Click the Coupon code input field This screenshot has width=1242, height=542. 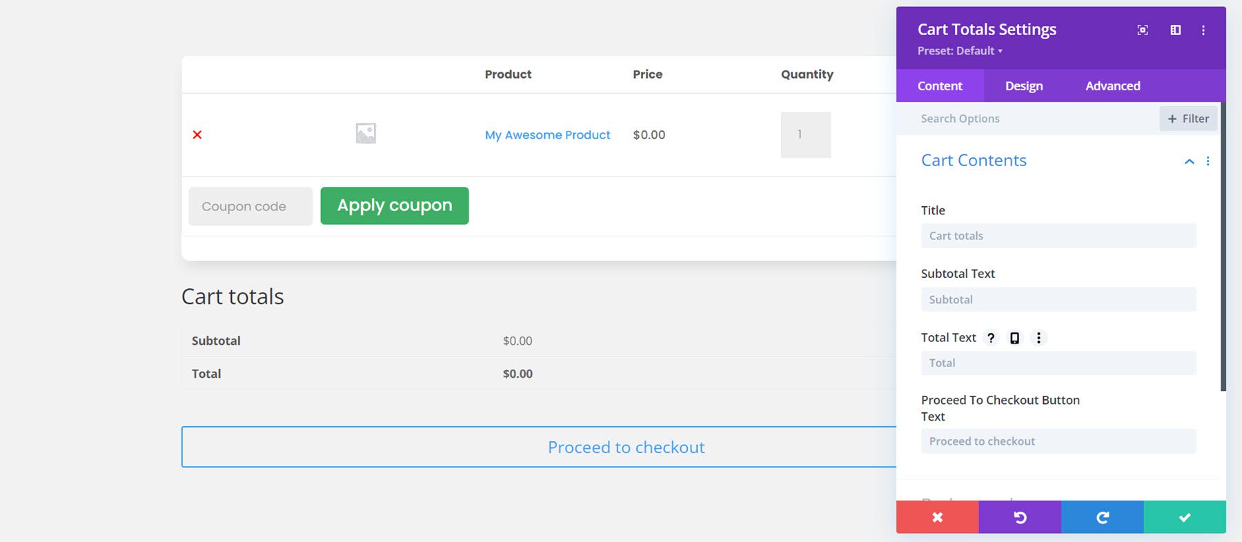(x=250, y=206)
